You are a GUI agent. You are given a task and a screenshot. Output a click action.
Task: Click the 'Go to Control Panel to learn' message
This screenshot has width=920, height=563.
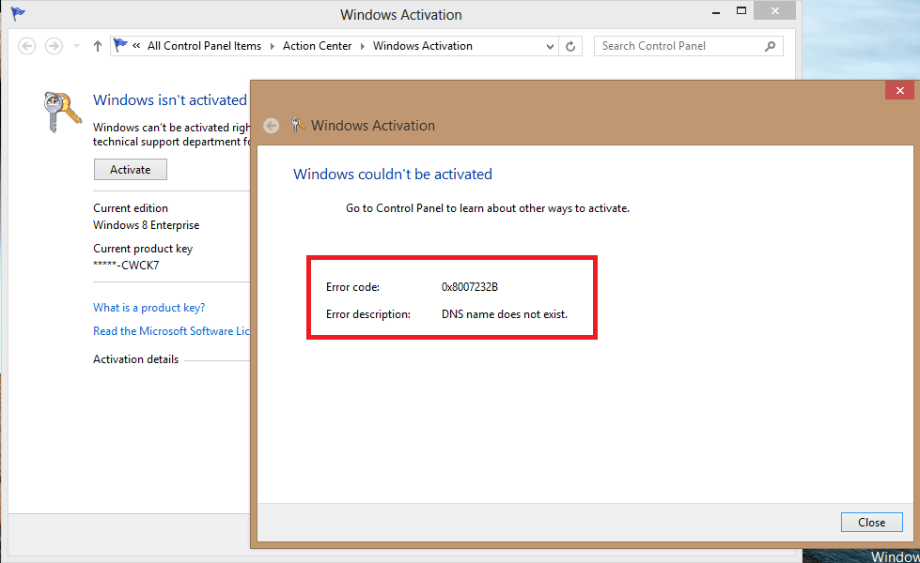(488, 208)
